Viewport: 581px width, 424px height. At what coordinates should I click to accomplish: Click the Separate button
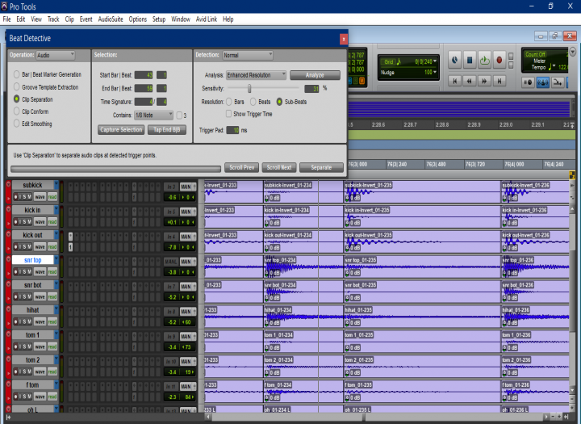pos(321,168)
